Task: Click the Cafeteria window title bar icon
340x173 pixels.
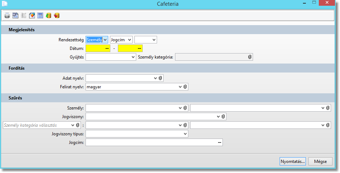Action: point(5,4)
